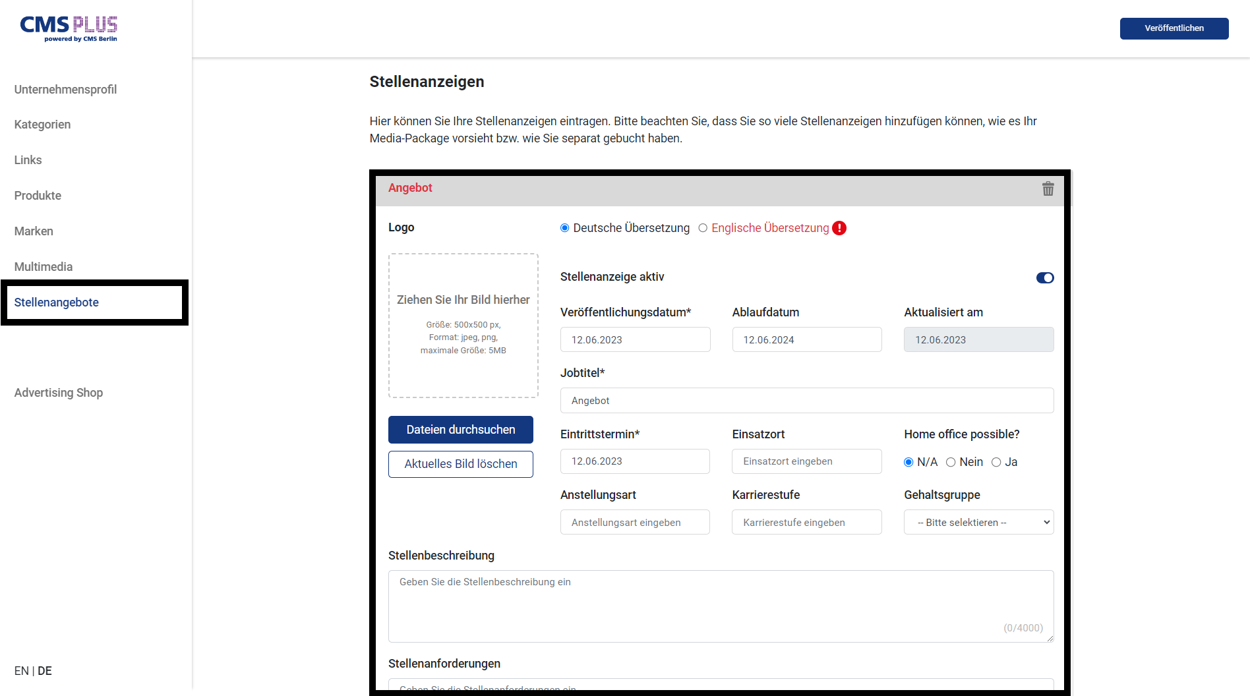Viewport: 1250px width, 696px height.
Task: Open the Advertising Shop link
Action: 59,393
